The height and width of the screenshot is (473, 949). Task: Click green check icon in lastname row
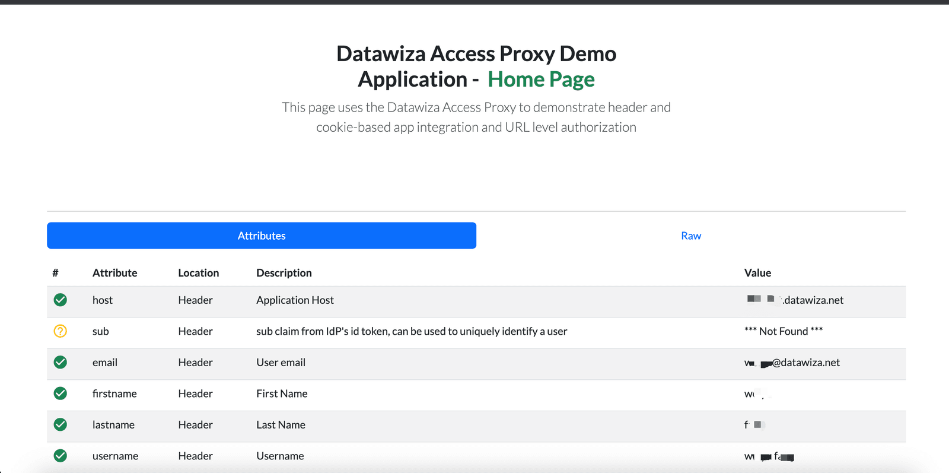[60, 424]
